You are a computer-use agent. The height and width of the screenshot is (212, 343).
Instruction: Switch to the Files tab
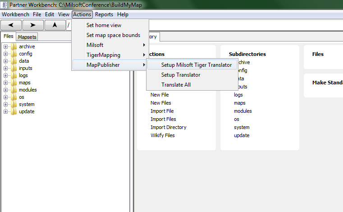[9, 36]
